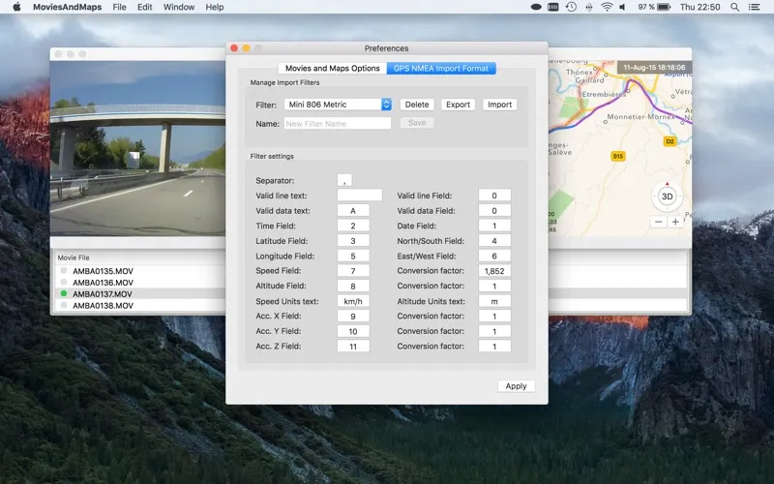Image resolution: width=774 pixels, height=484 pixels.
Task: Toggle 3D view on the map
Action: point(667,197)
